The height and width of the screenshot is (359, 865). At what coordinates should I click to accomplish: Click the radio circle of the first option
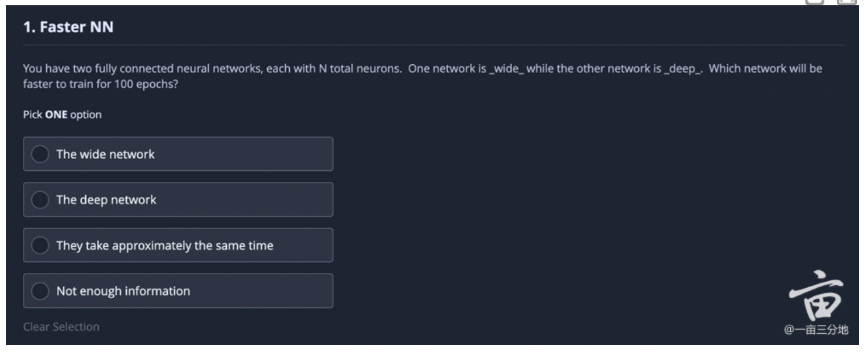(x=40, y=154)
